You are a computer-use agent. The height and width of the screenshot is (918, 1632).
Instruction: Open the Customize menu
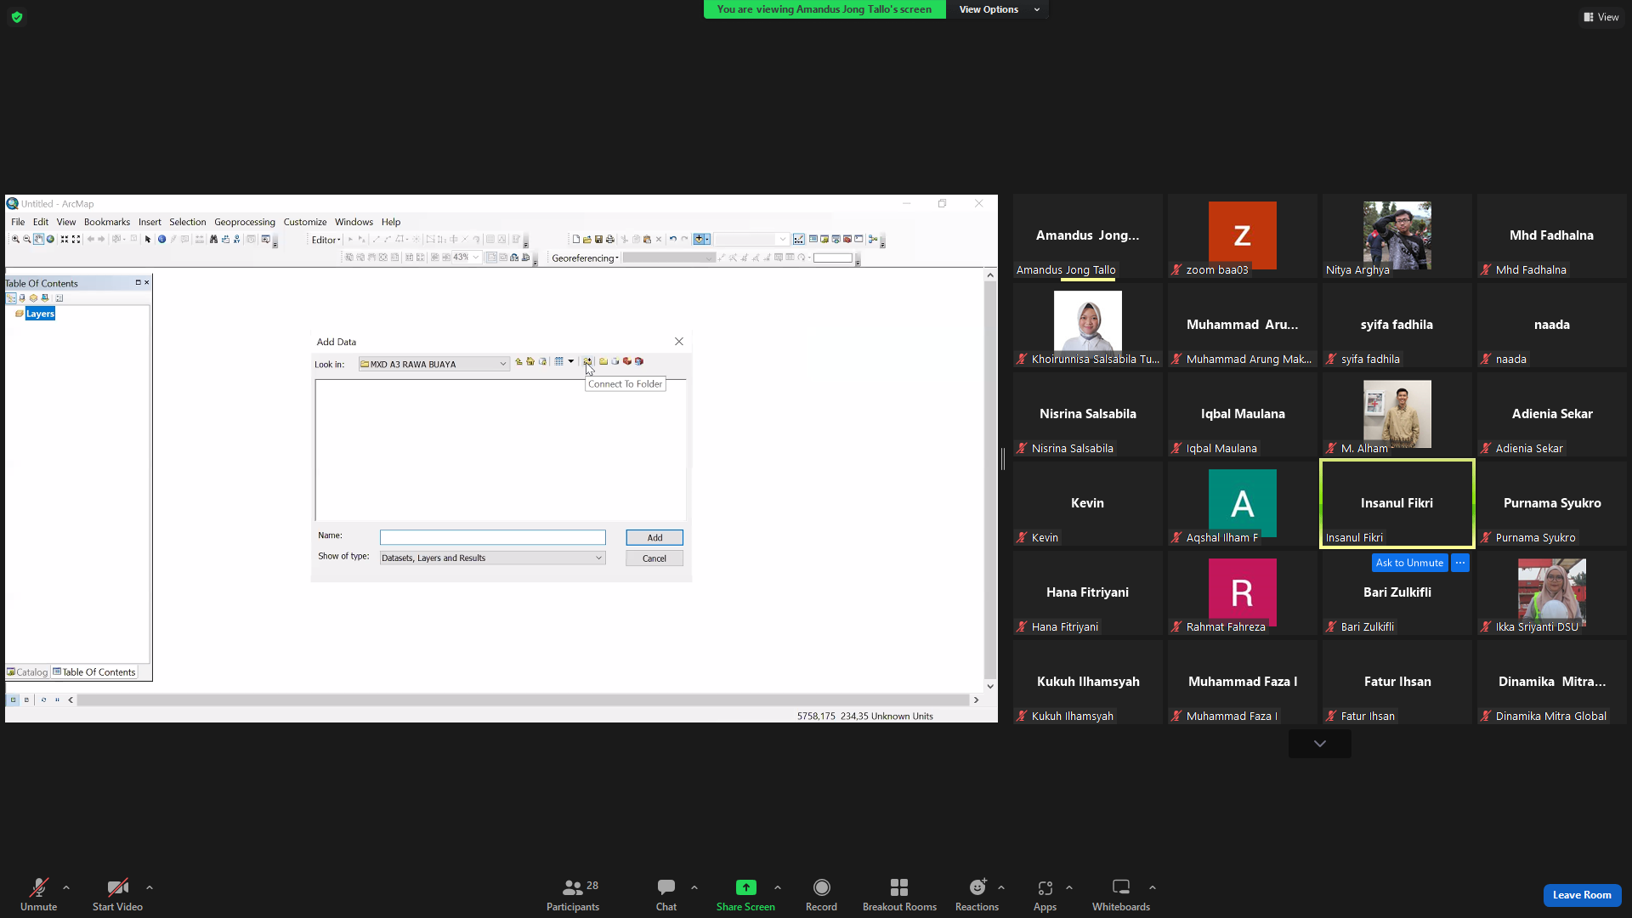(x=305, y=222)
